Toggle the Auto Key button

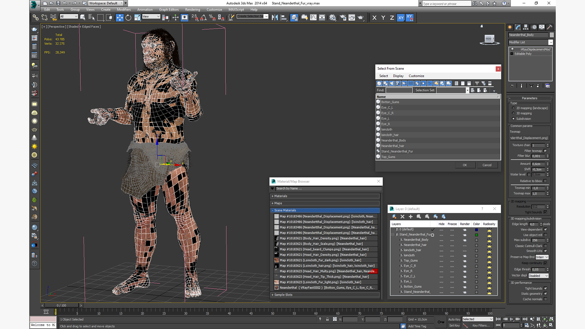click(454, 319)
